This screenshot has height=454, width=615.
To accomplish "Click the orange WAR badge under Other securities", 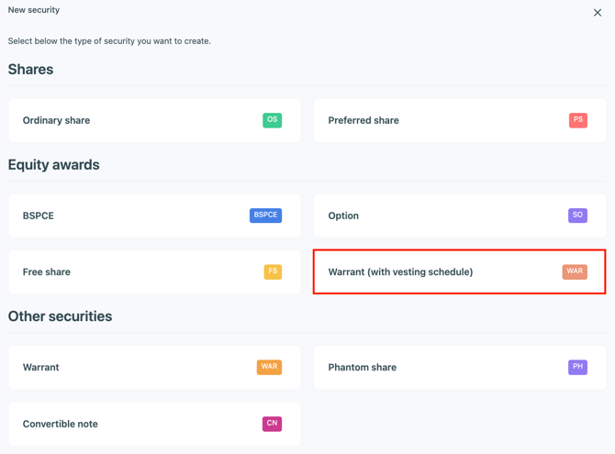I will pyautogui.click(x=269, y=367).
